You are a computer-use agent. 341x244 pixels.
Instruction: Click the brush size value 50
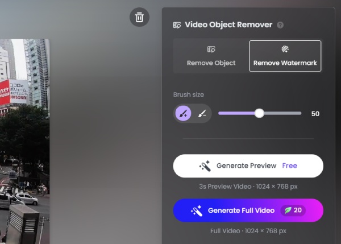(315, 114)
